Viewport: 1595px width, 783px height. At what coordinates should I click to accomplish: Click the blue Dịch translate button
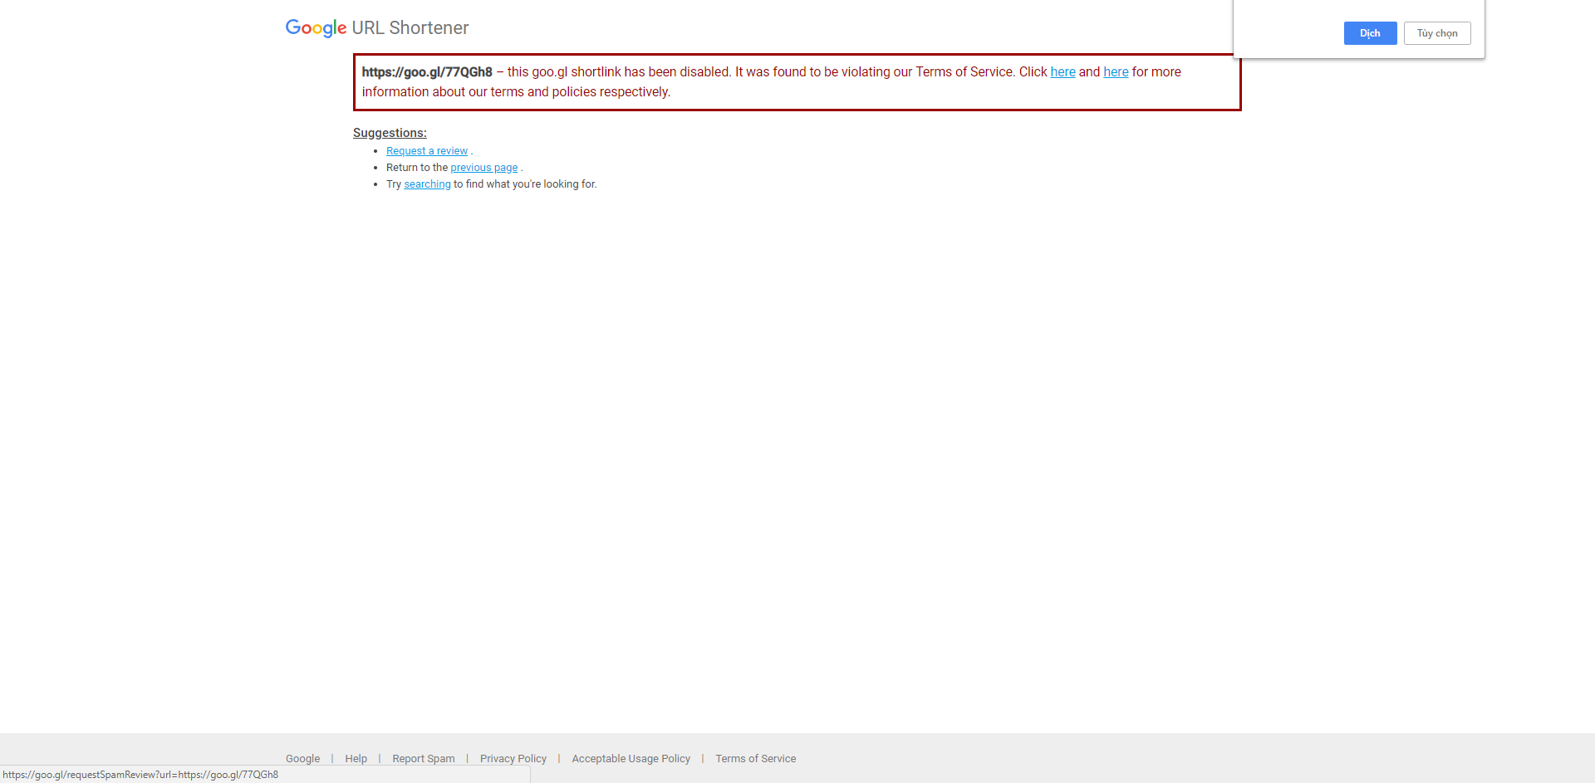coord(1370,33)
